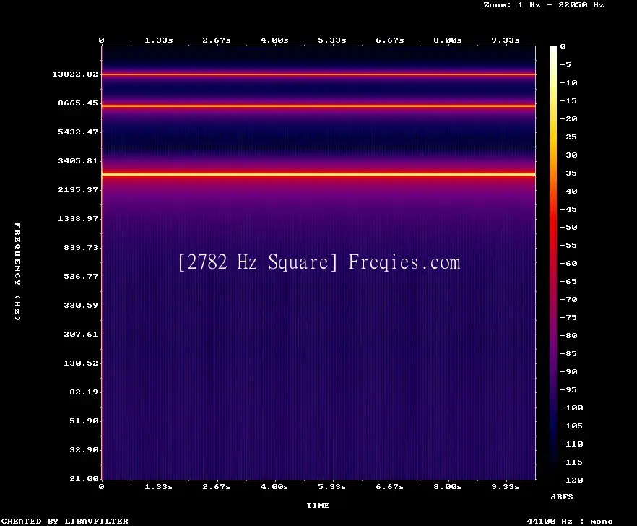Click the 5432.47 frequency axis label
The width and height of the screenshot is (637, 526).
click(78, 131)
